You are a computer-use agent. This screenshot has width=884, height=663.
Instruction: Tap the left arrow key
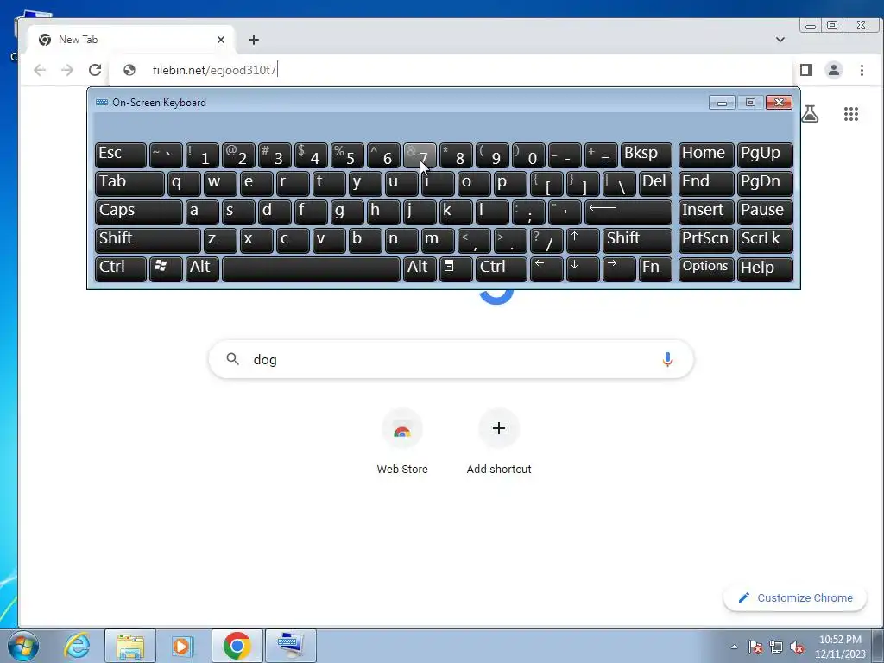pyautogui.click(x=546, y=268)
